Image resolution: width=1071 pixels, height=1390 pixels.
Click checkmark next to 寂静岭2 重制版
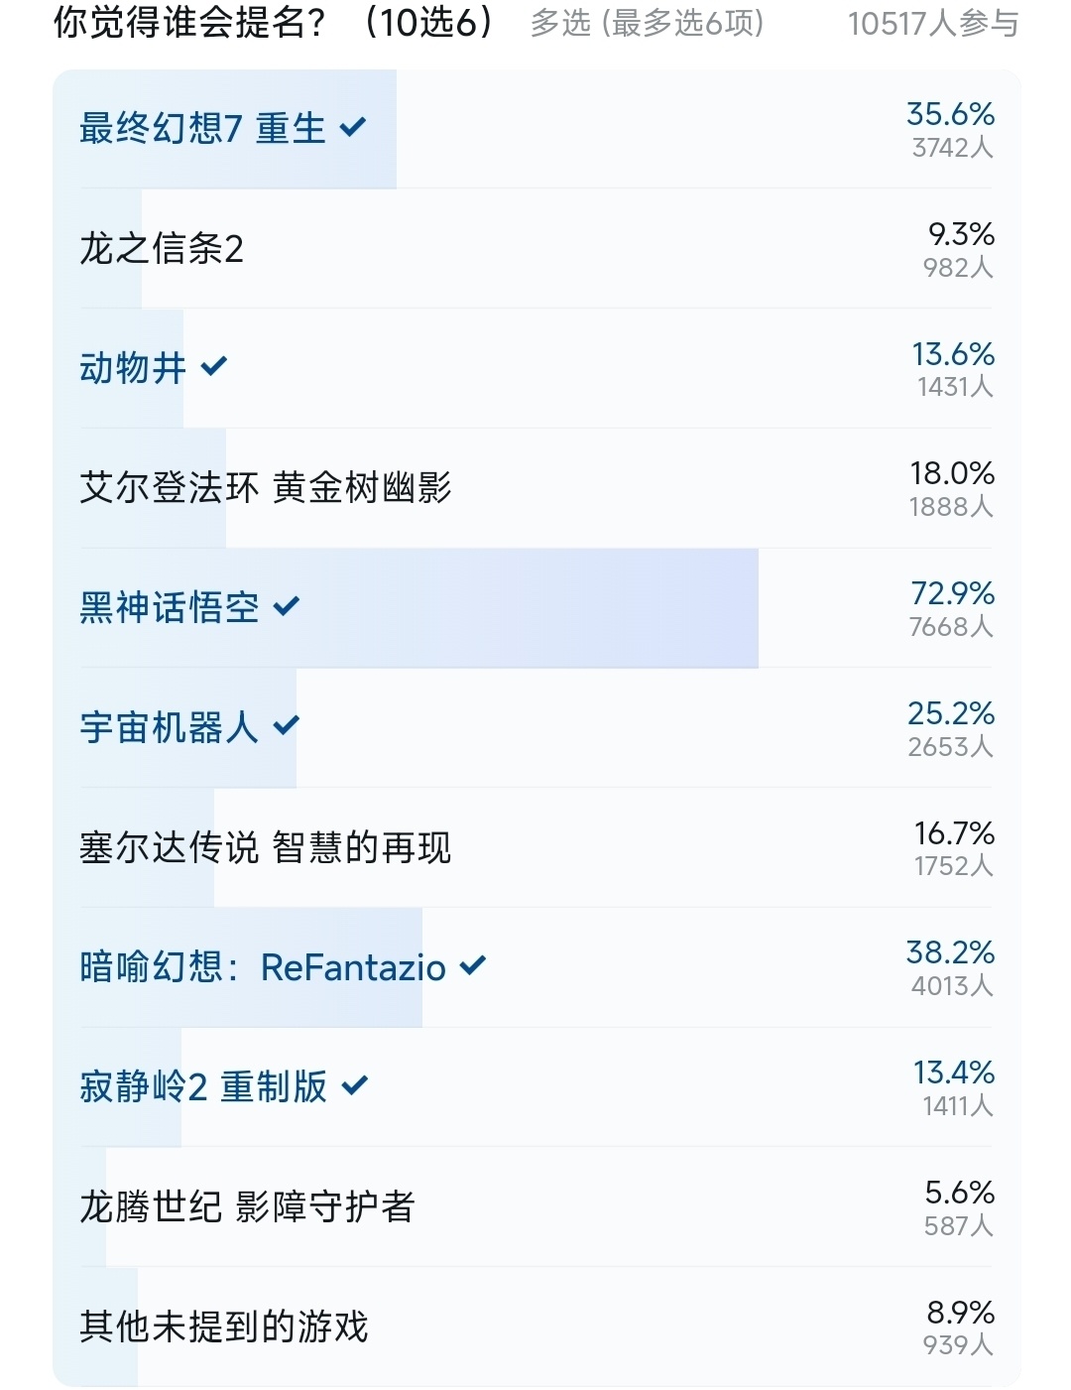[x=355, y=1085]
